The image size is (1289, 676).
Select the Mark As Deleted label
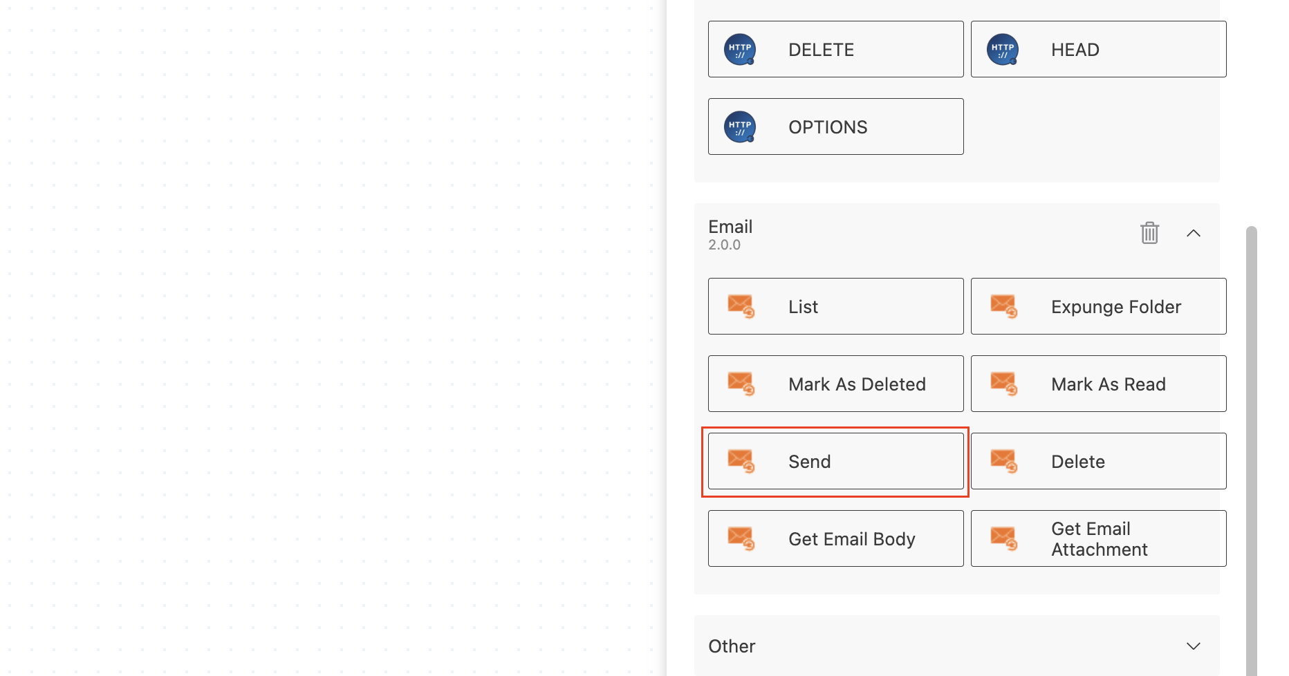click(x=857, y=384)
